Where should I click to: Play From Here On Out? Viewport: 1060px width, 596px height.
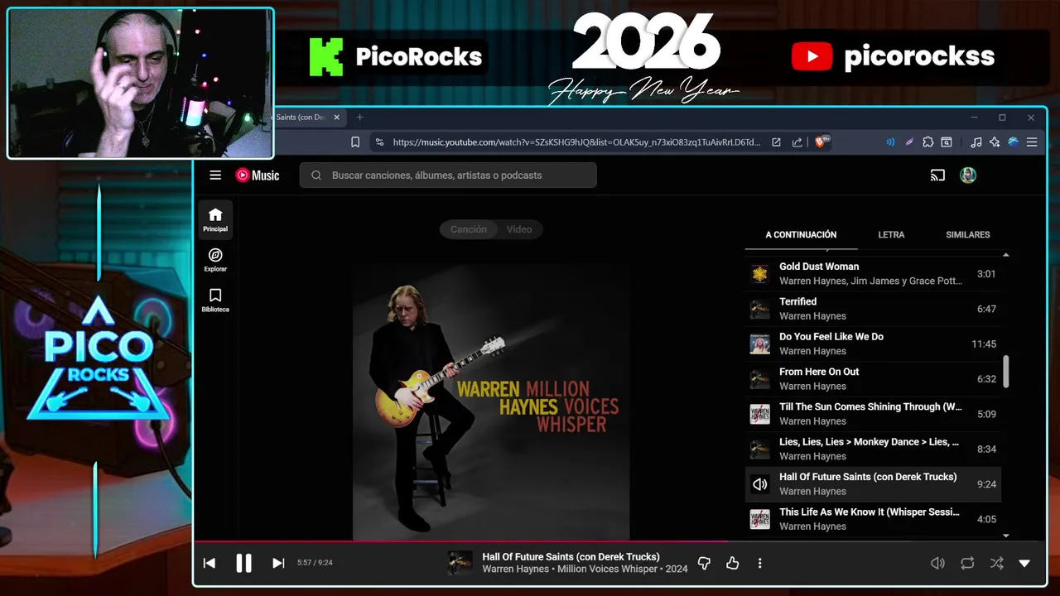(x=873, y=379)
